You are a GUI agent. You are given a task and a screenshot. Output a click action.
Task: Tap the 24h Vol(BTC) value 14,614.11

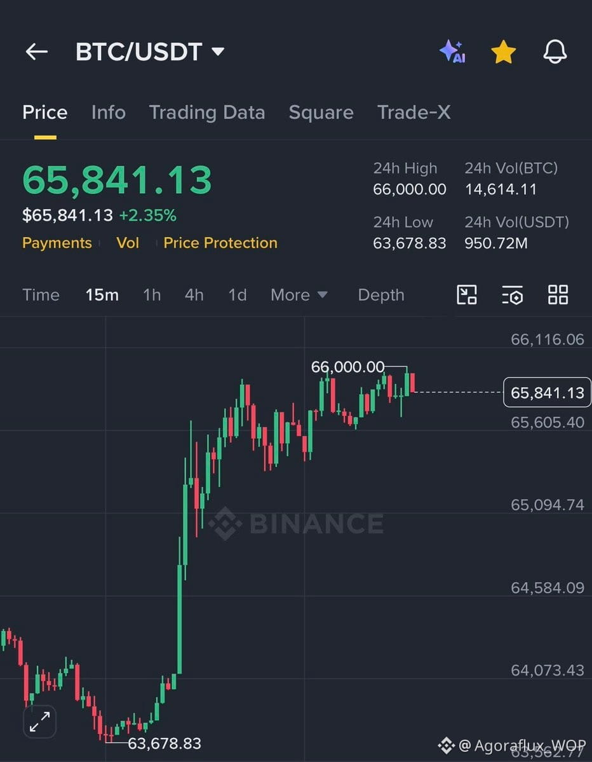point(501,189)
